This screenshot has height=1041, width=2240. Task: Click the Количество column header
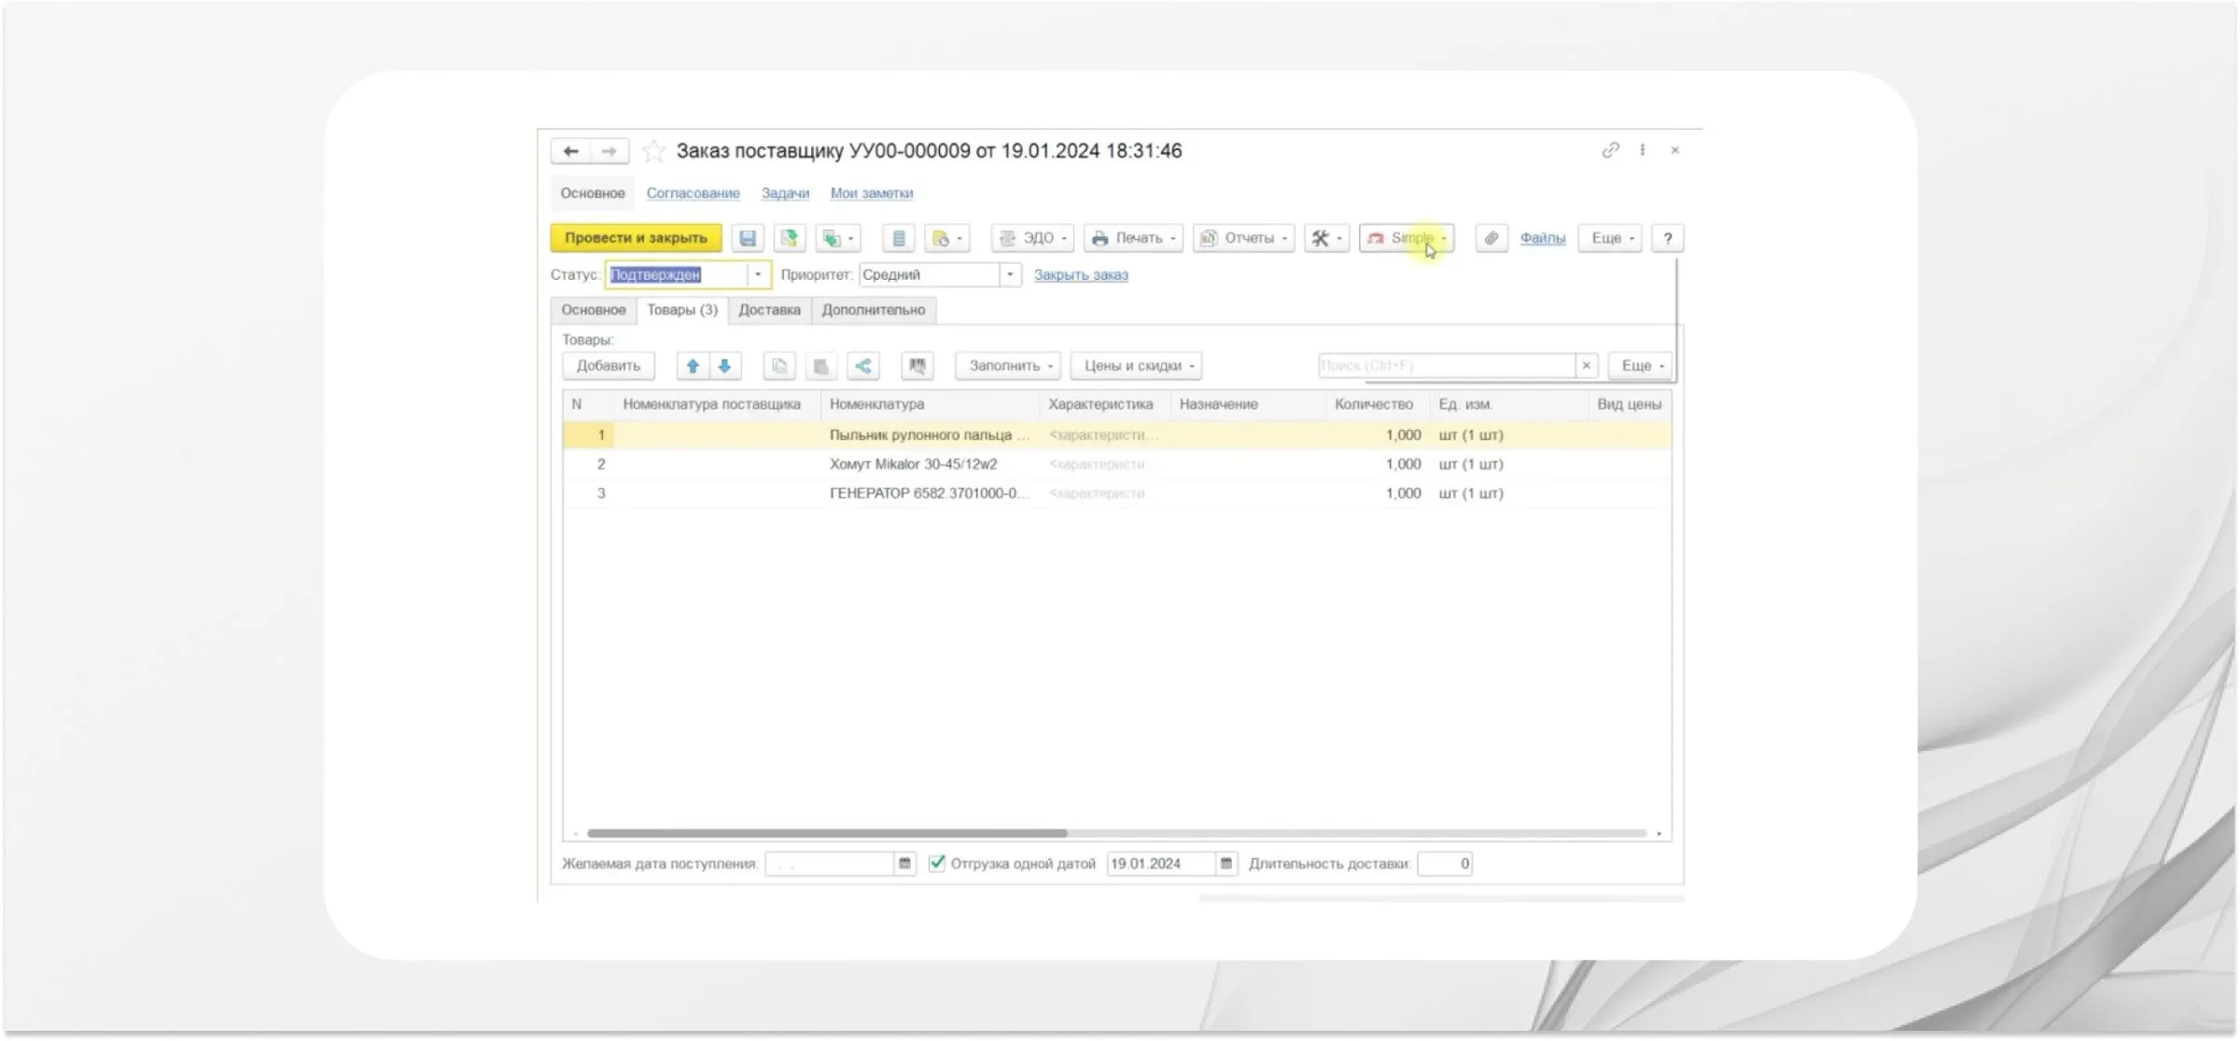pyautogui.click(x=1378, y=405)
